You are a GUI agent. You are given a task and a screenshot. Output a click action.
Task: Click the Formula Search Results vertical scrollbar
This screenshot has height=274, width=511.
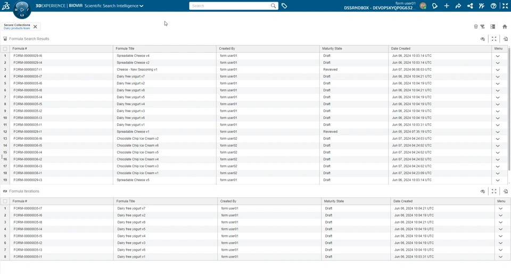pos(509,109)
